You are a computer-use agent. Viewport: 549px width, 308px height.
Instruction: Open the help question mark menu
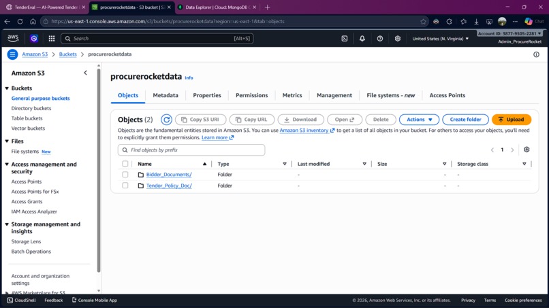[380, 39]
